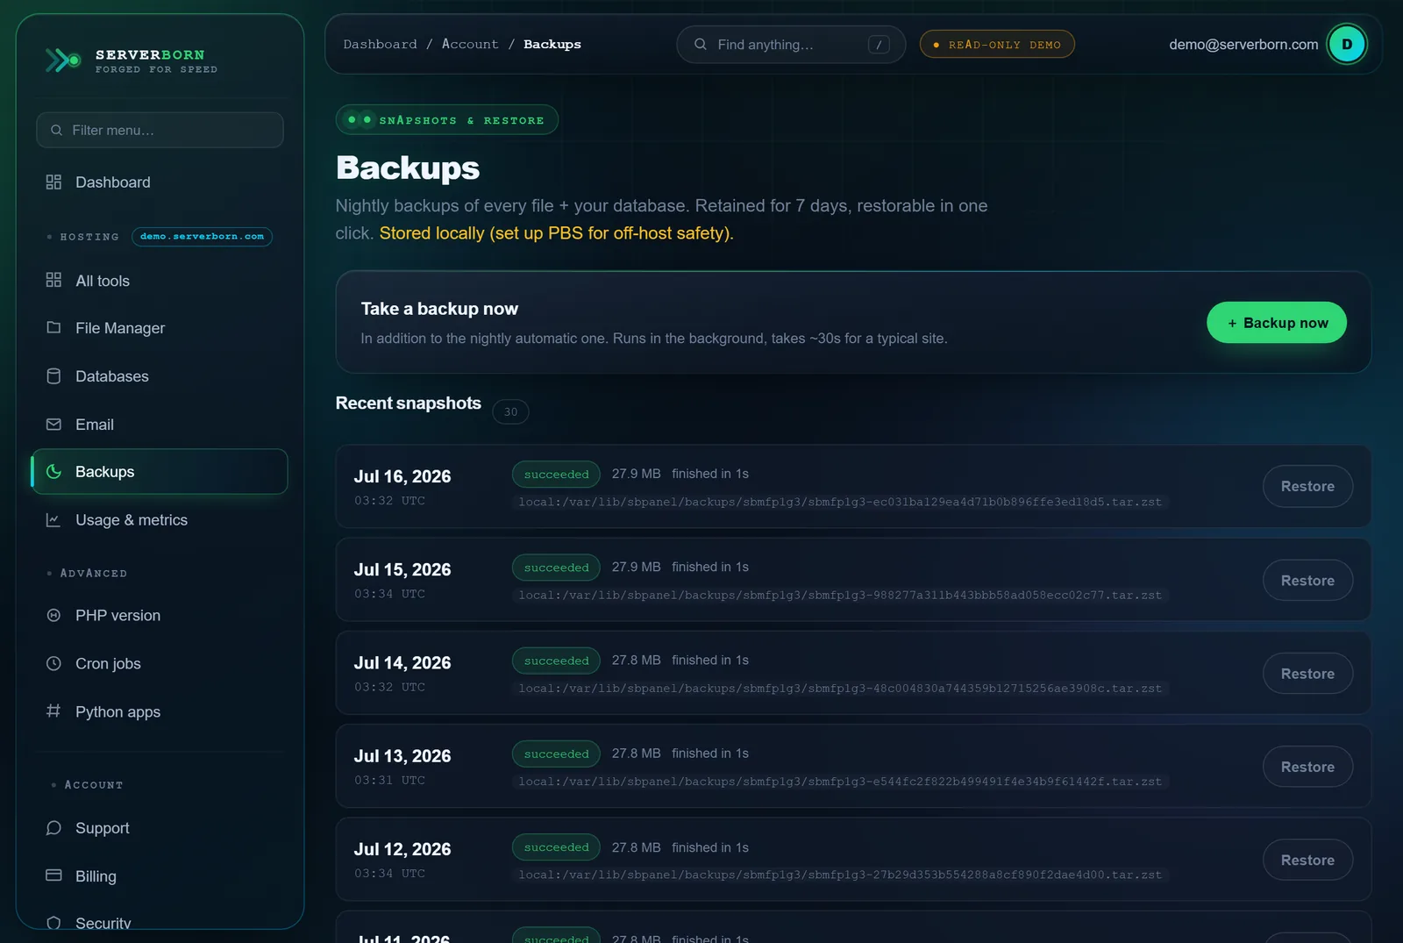Viewport: 1403px width, 943px height.
Task: Click the Snapshots & Restore pill
Action: point(446,120)
